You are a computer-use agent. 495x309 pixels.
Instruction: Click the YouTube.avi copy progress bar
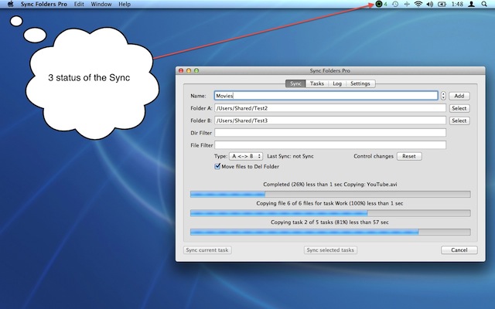click(329, 195)
